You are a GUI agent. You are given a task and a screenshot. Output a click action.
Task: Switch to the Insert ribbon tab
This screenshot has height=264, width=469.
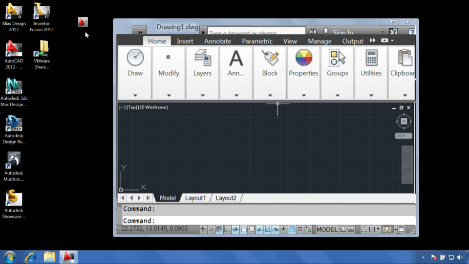[x=185, y=41]
